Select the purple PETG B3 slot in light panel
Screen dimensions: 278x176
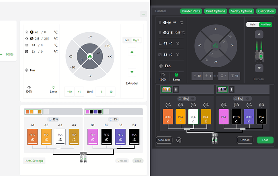click(x=120, y=137)
